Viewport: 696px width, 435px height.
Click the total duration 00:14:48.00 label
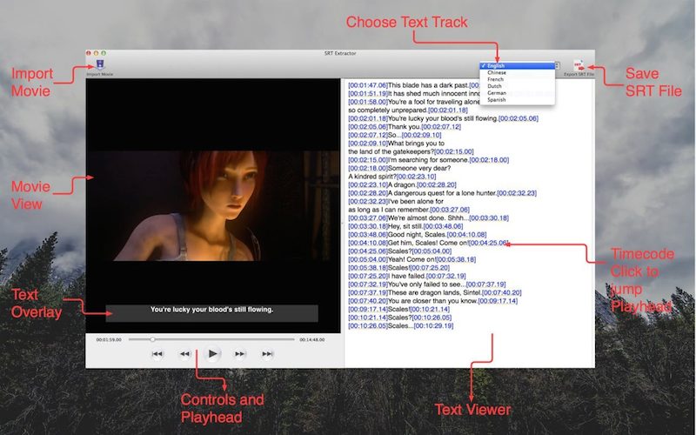(312, 339)
